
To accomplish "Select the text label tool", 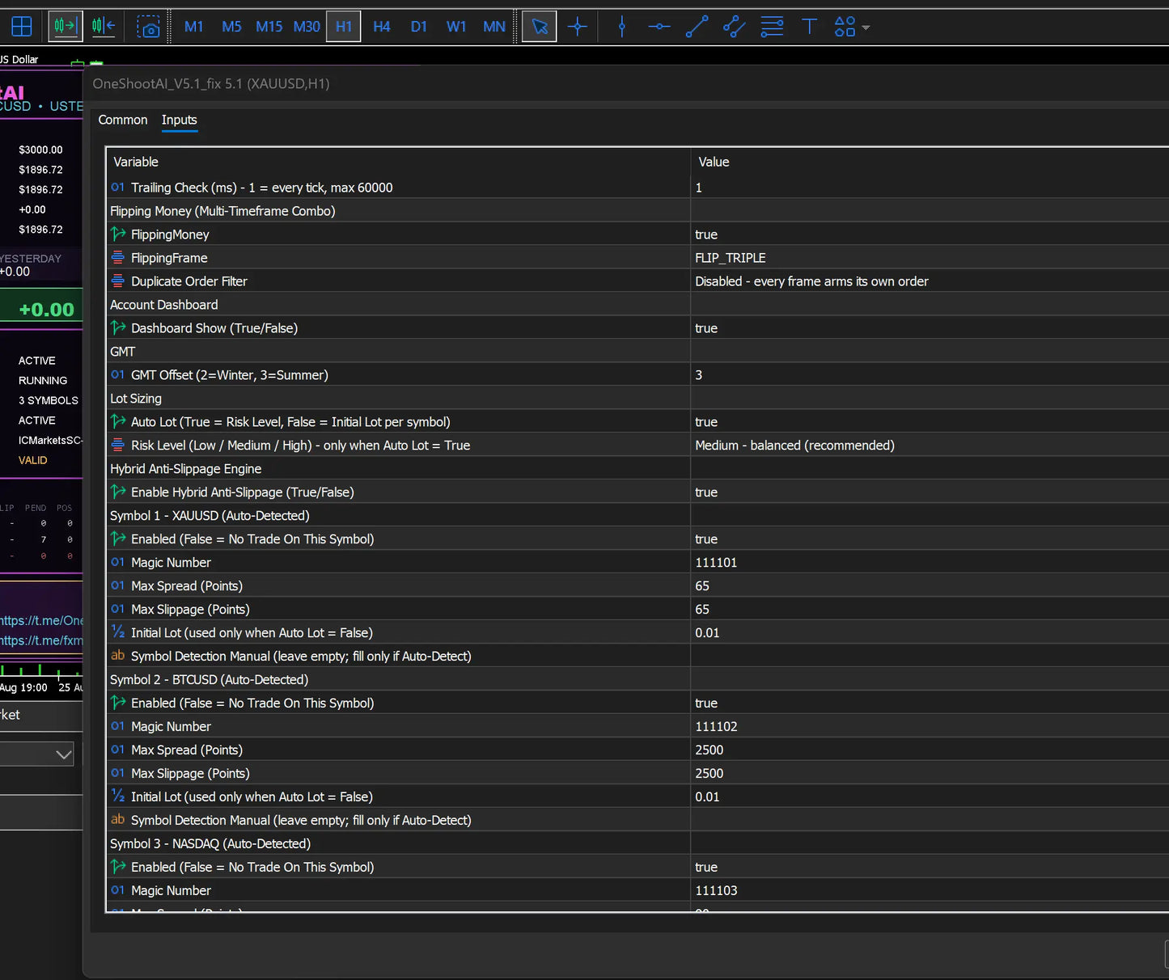I will click(x=809, y=27).
